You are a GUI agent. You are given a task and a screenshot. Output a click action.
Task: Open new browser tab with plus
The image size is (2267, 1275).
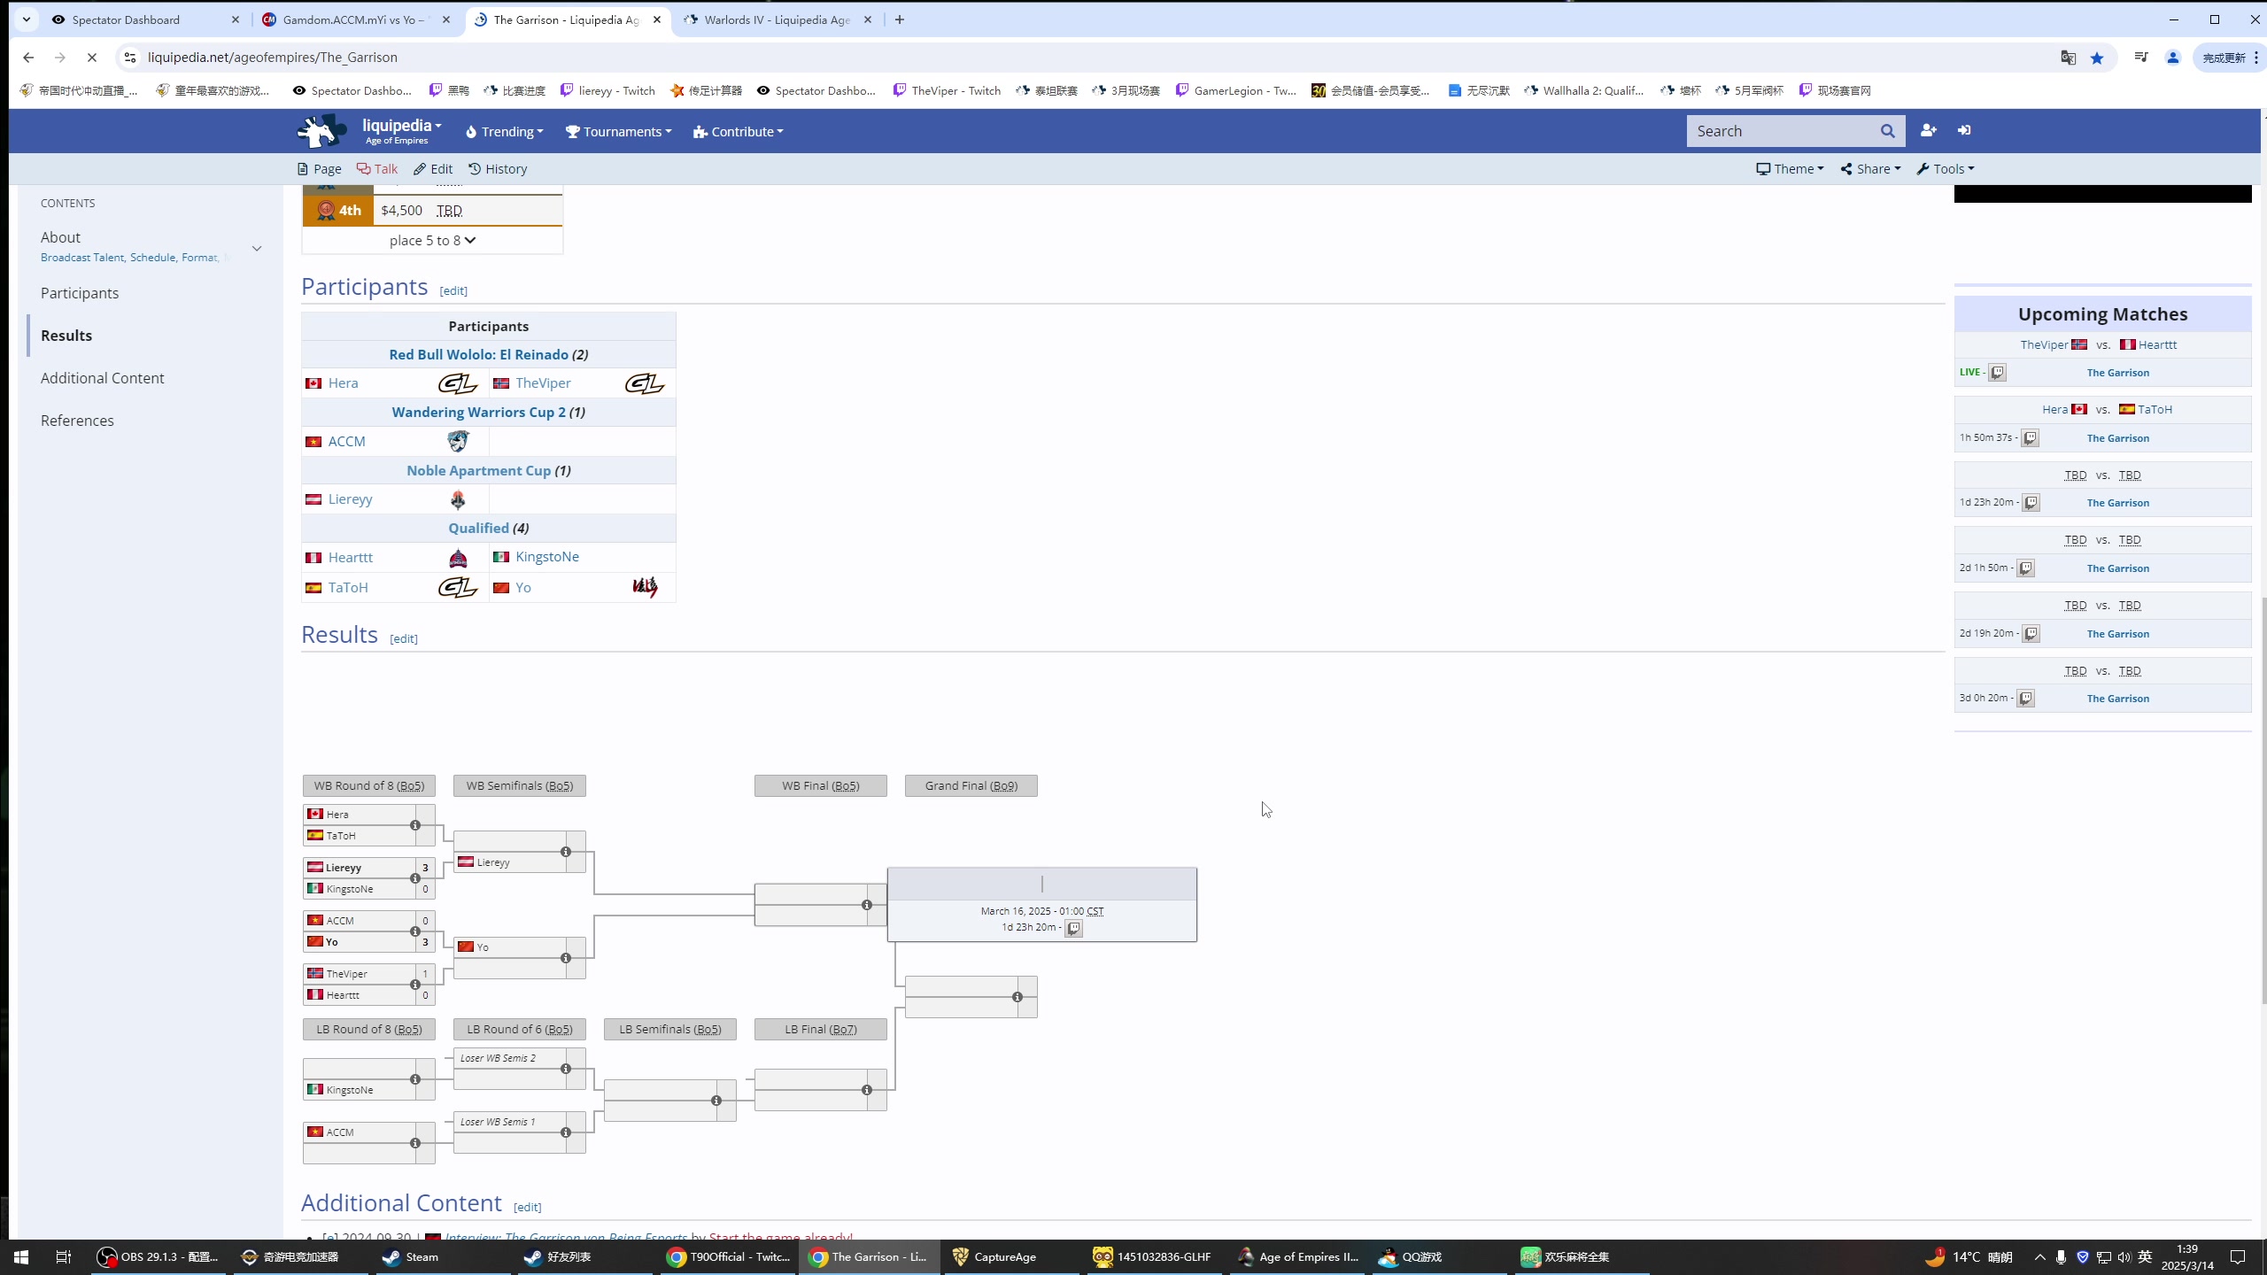900,19
